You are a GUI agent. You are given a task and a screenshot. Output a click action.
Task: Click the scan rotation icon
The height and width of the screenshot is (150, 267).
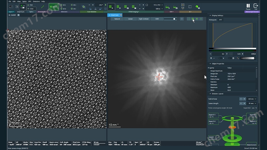point(83,7)
